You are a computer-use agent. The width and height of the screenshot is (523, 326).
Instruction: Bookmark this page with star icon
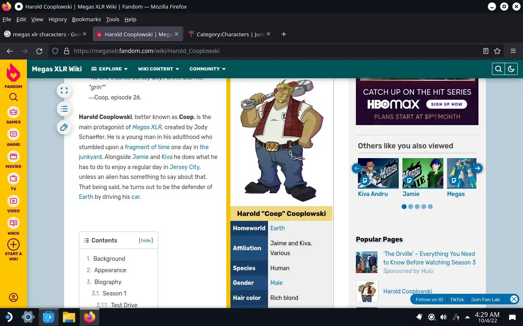(x=497, y=51)
